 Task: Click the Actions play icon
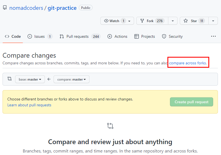109,36
